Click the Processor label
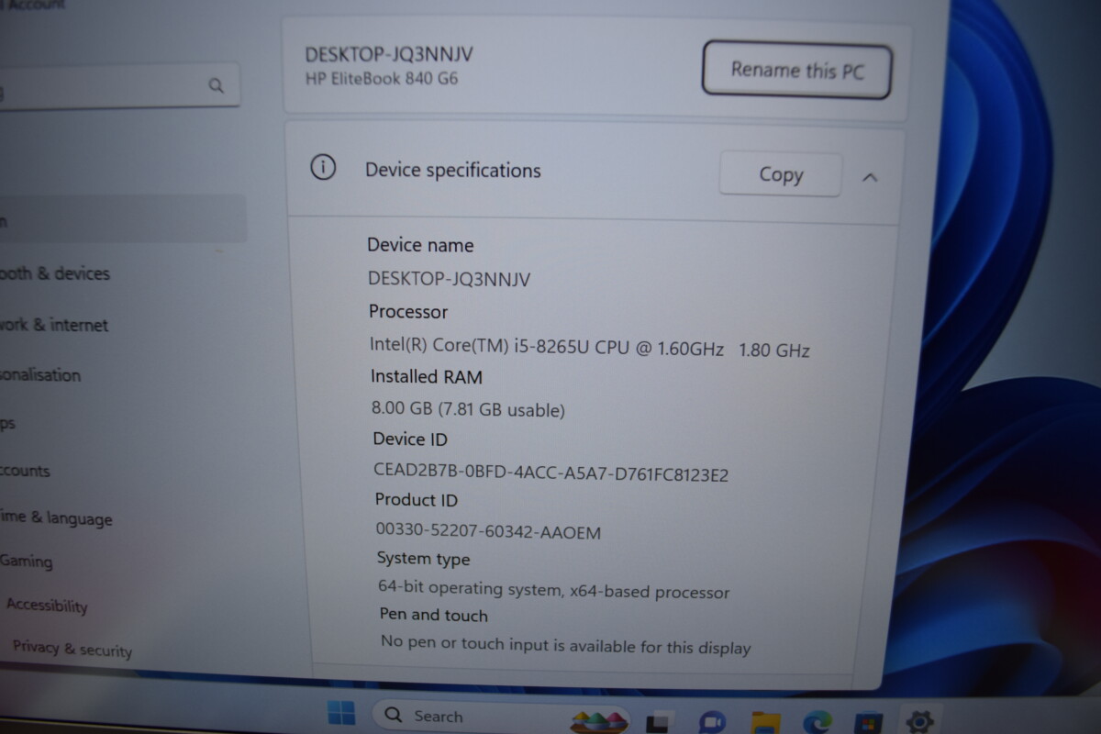Viewport: 1101px width, 734px height. click(x=408, y=312)
